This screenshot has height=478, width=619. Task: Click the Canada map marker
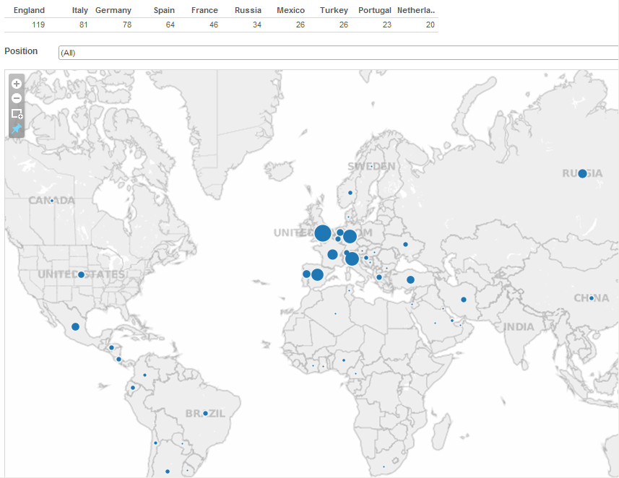click(x=52, y=201)
